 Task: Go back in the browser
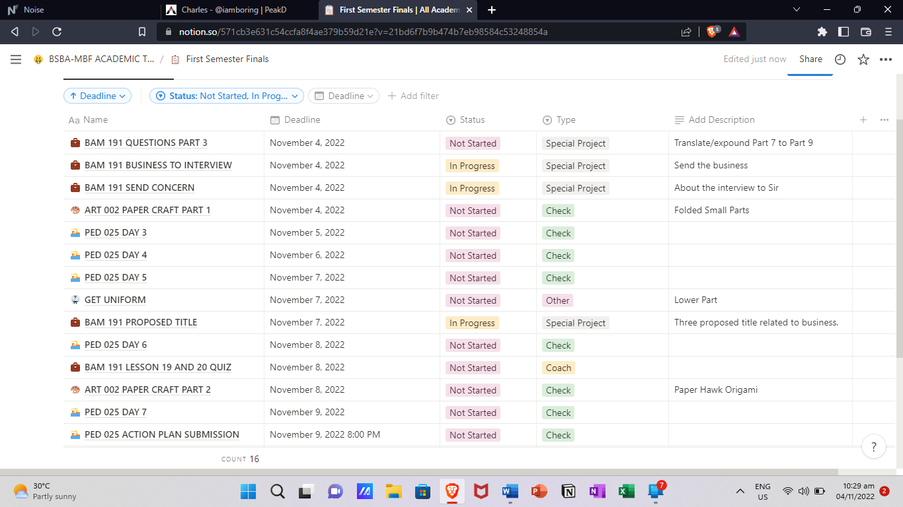(15, 32)
